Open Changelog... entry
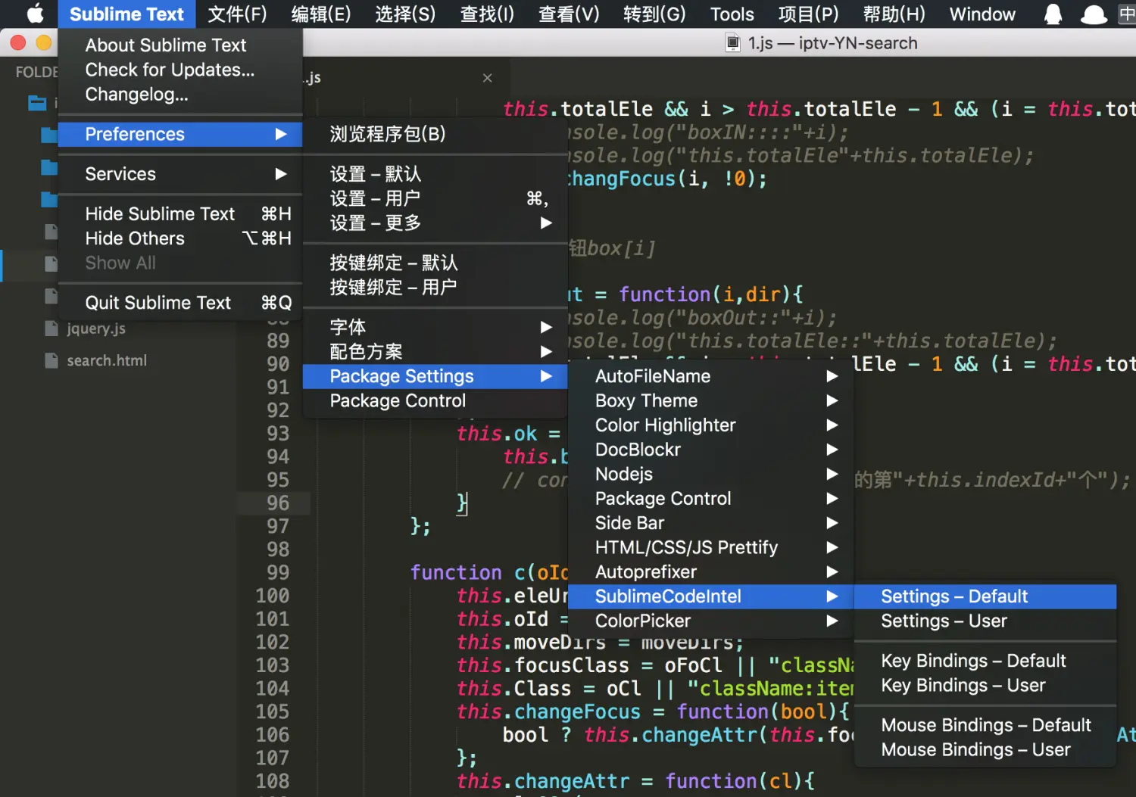This screenshot has width=1136, height=797. pos(180,95)
